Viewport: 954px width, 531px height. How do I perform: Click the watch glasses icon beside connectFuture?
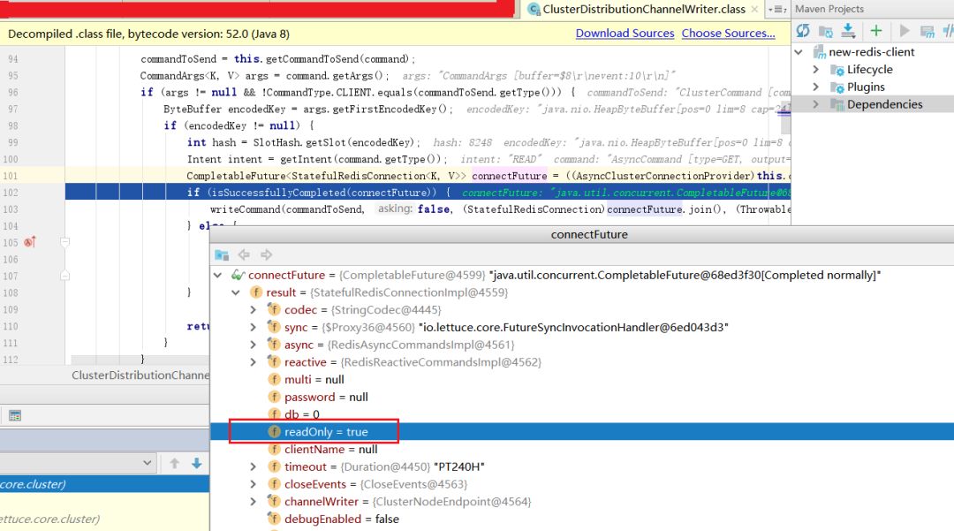238,275
